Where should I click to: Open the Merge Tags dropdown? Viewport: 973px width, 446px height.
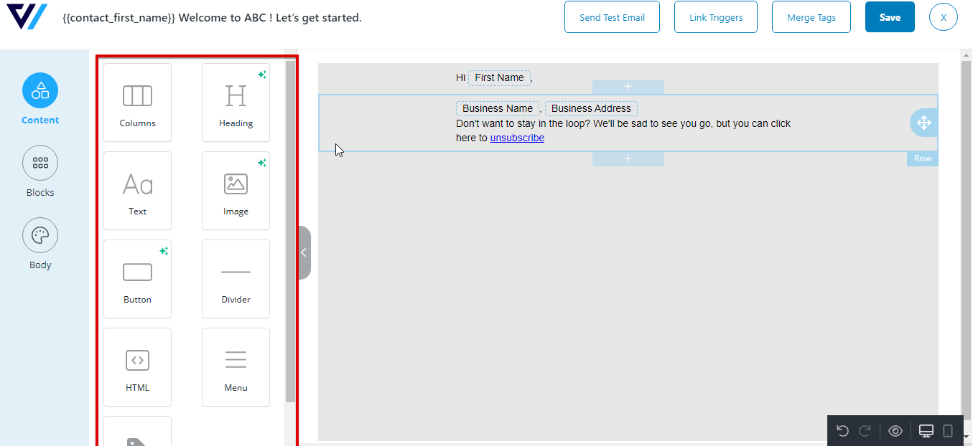811,16
